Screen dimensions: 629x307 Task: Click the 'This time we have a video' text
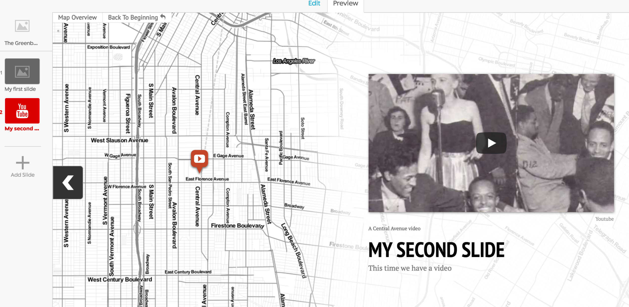click(x=410, y=268)
